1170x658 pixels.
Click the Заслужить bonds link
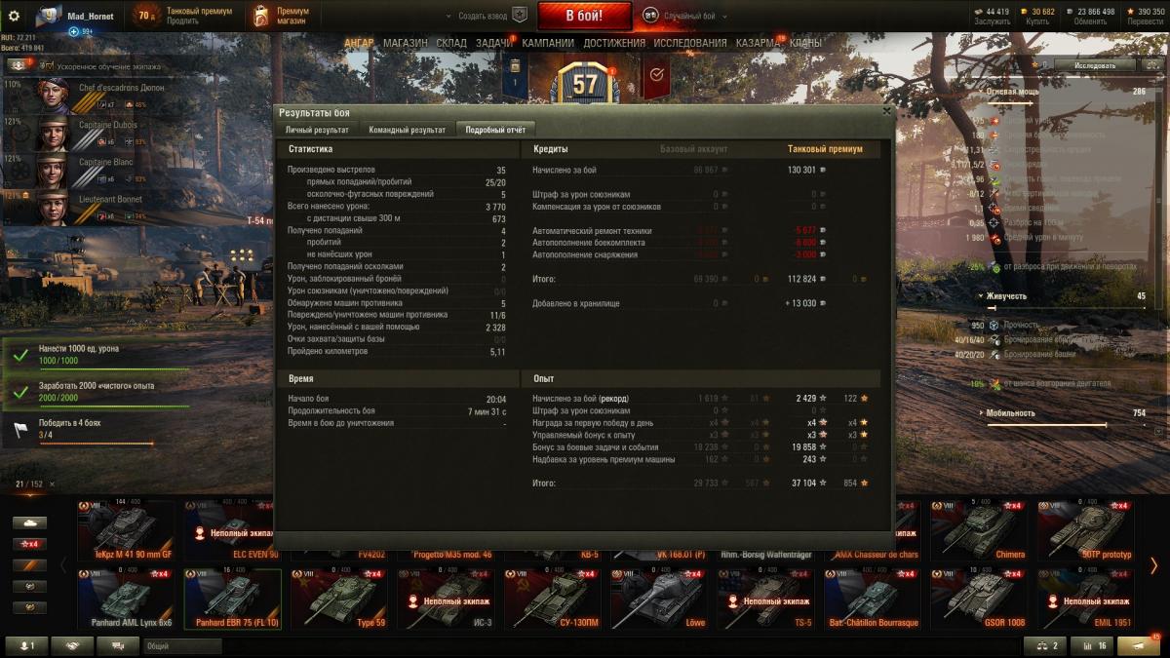coord(992,21)
